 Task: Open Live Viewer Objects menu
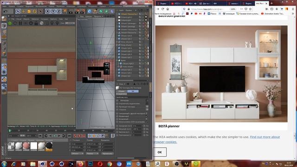(26, 19)
